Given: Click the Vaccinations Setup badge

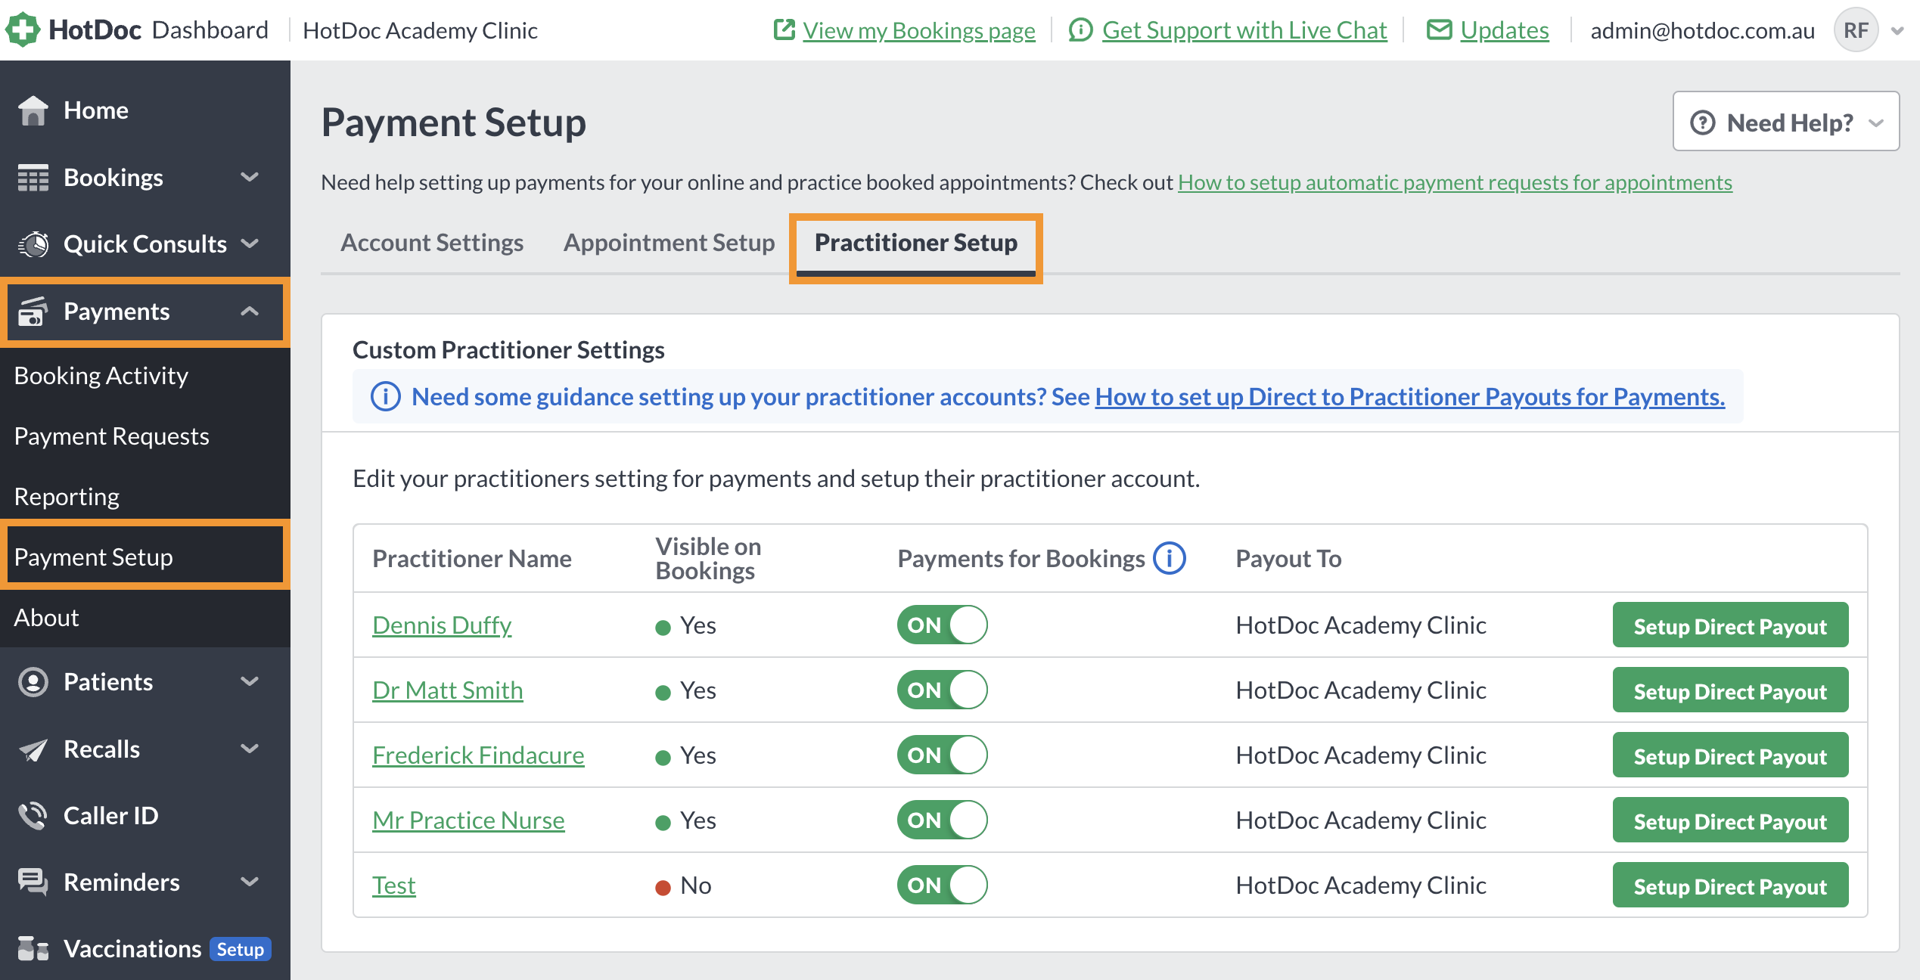Looking at the screenshot, I should click(x=241, y=949).
